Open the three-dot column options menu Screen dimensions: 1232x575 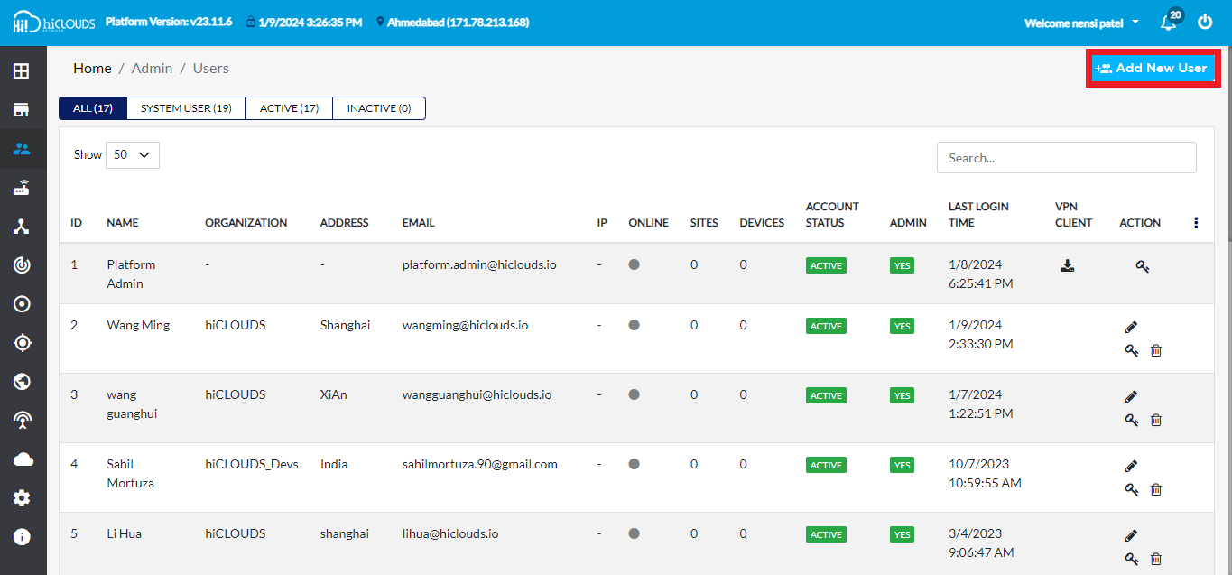coord(1196,223)
